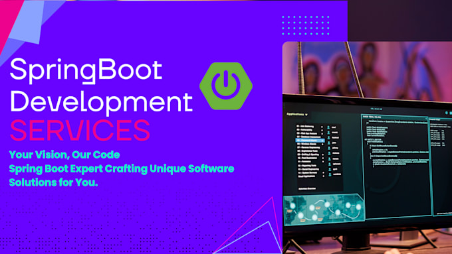Screen dimensions: 452x254
Task: Click "Spring Boot Expert Crafting Unique Software" line
Action: tap(122, 168)
